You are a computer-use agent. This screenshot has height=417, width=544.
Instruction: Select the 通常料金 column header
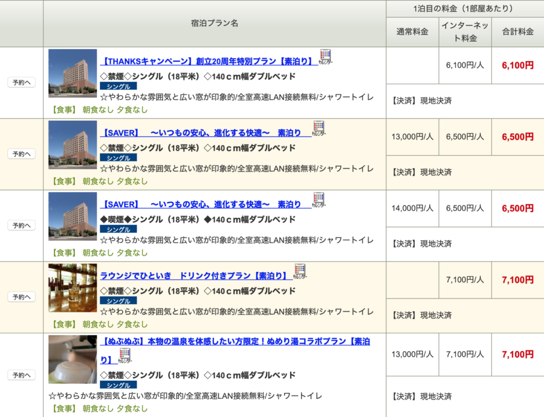[x=413, y=32]
